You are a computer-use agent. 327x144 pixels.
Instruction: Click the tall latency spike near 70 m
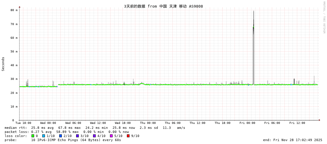(253, 27)
